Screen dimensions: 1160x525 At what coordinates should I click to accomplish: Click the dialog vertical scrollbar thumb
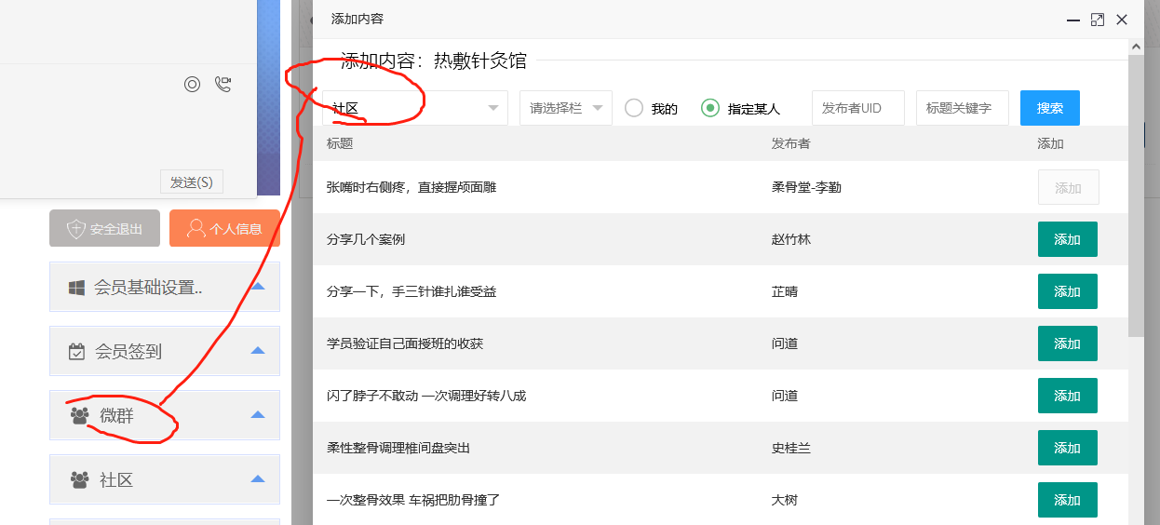(x=1136, y=195)
